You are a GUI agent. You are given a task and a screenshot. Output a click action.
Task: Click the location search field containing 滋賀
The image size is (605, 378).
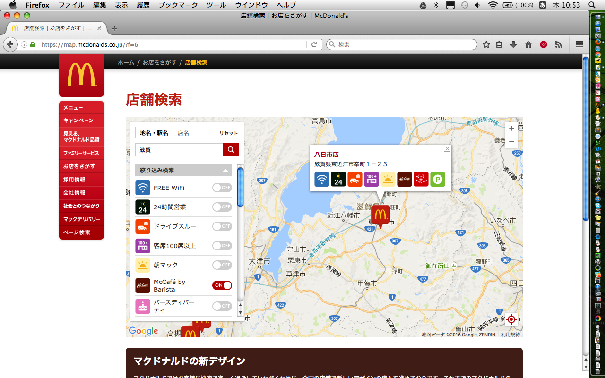pos(179,150)
